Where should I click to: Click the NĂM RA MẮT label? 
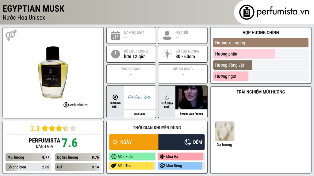pos(134,32)
